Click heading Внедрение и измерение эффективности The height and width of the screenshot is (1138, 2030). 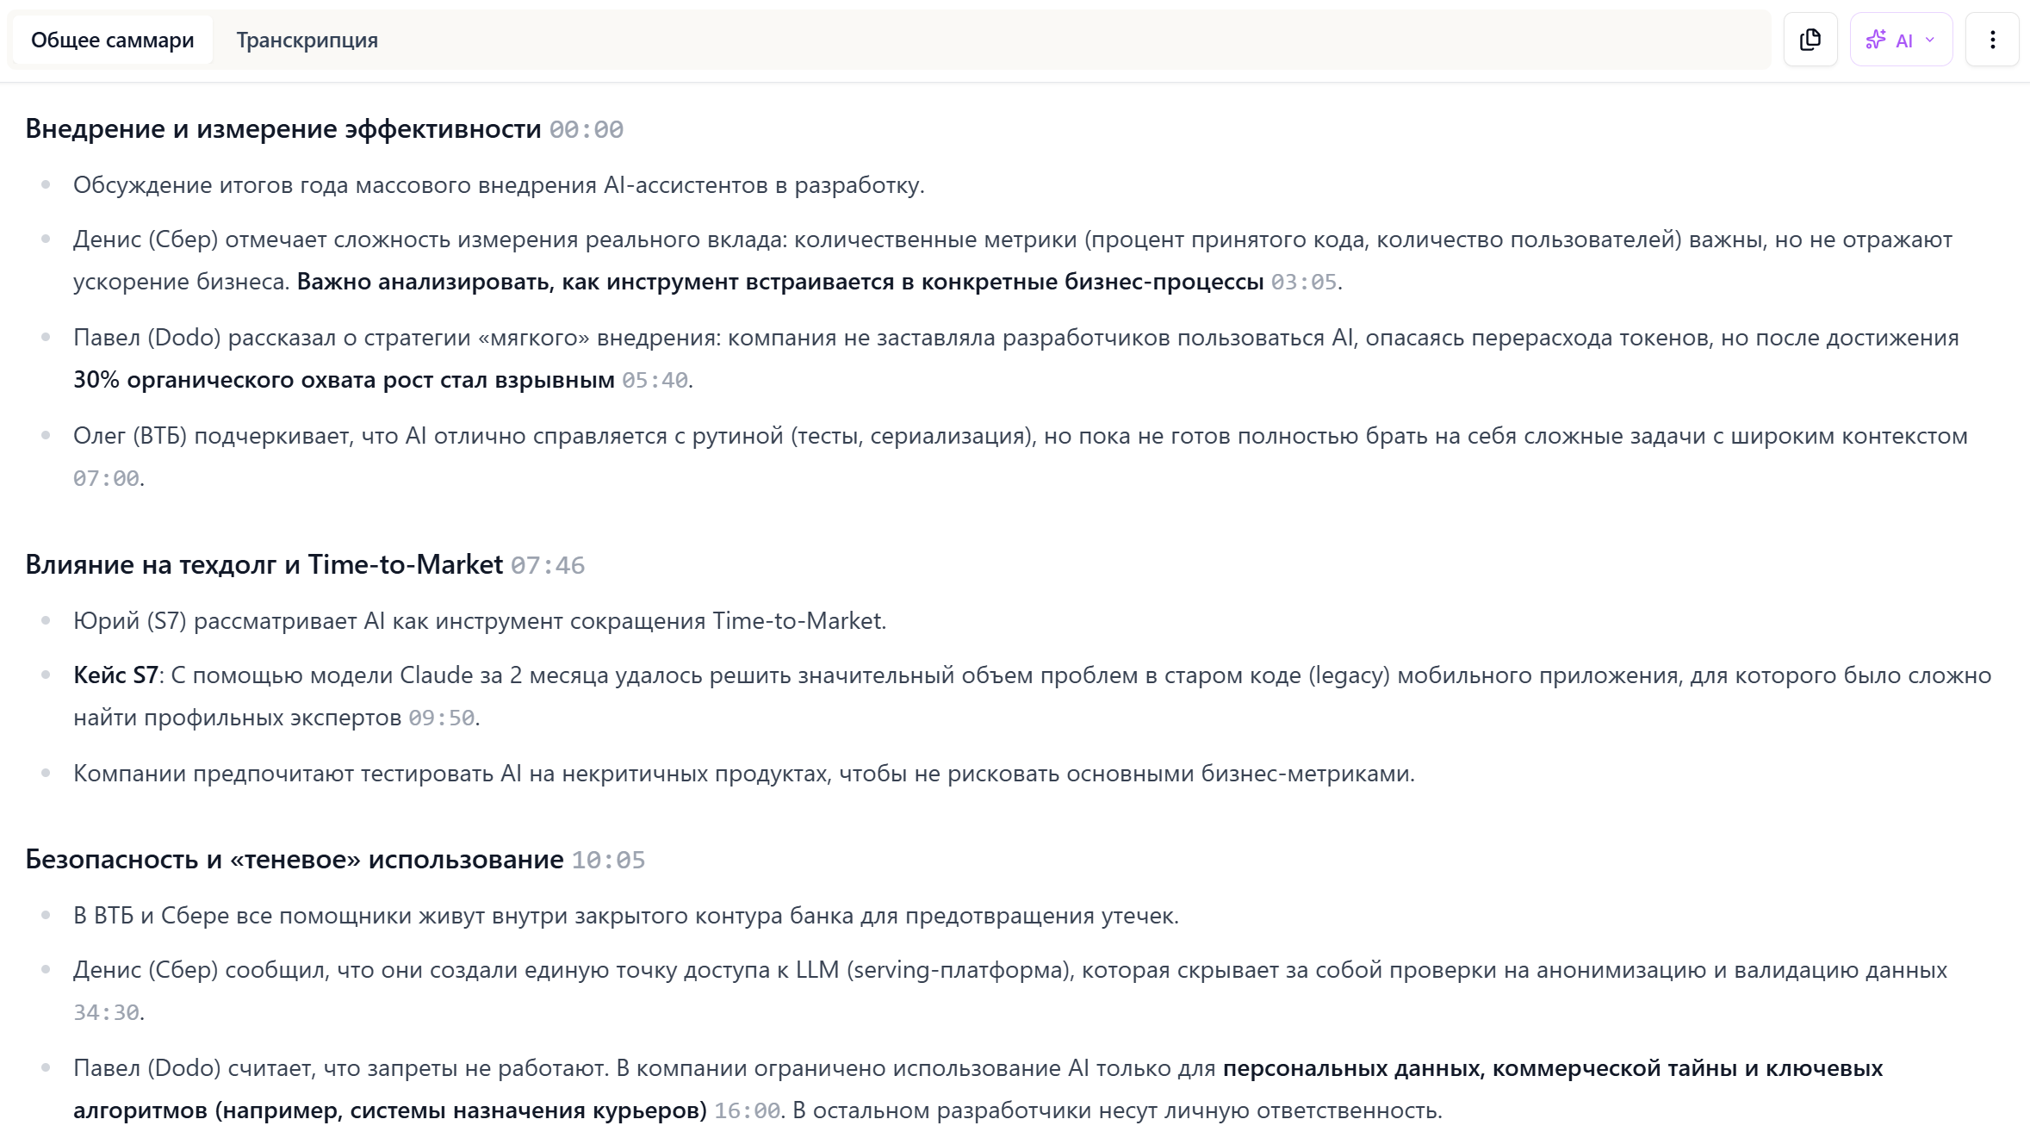click(x=283, y=128)
